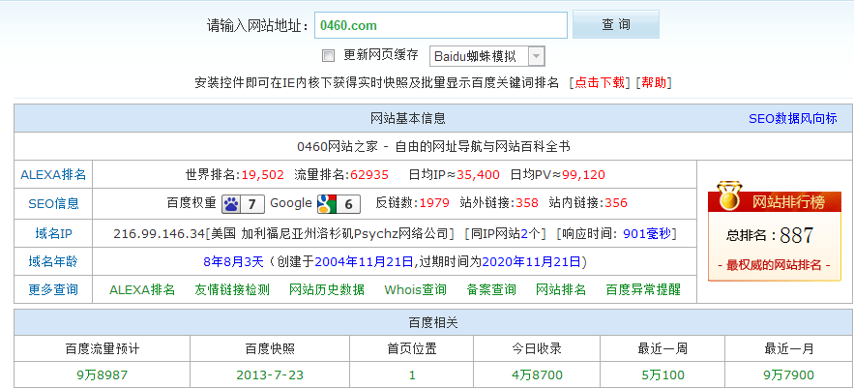Viewport: 854px width, 389px height.
Task: Click the Baidu paw weight icon
Action: (232, 203)
